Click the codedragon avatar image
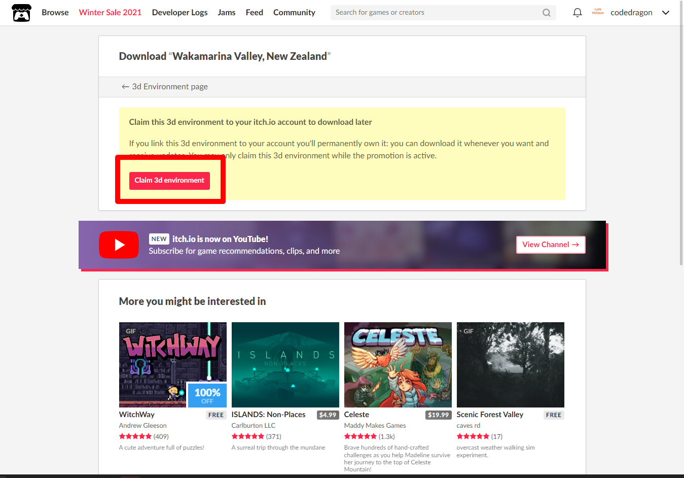 [598, 12]
